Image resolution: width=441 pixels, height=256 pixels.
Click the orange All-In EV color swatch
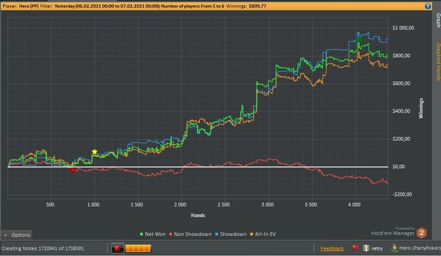[x=251, y=234]
